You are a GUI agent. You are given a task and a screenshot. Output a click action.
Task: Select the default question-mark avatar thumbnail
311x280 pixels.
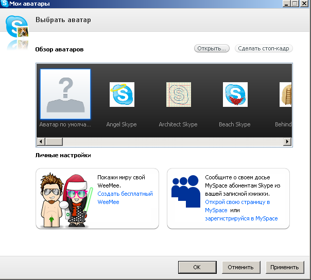tap(65, 94)
